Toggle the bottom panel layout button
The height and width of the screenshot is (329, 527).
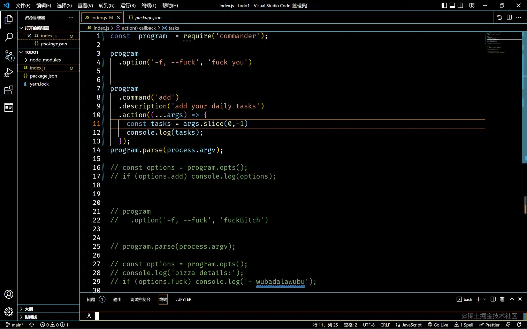(452, 5)
